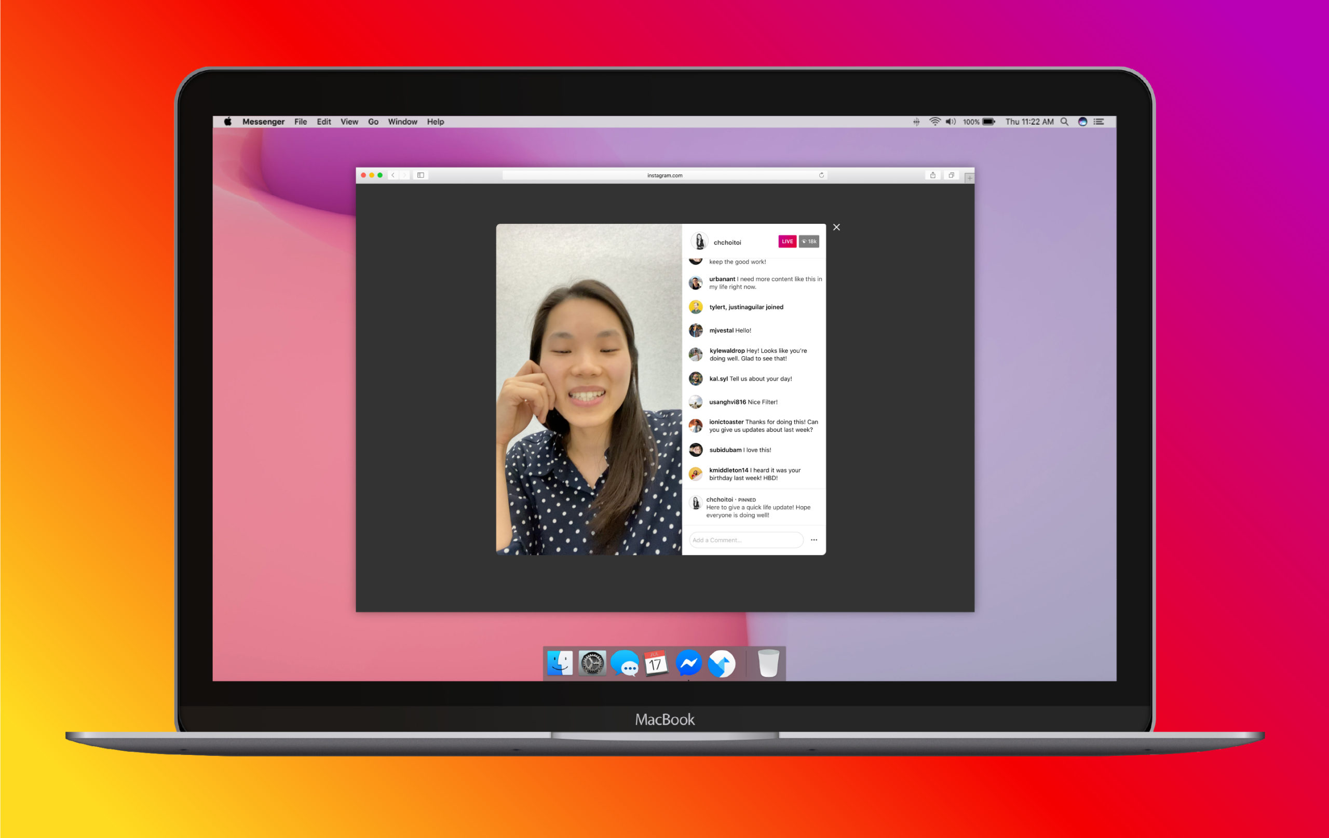Reload the instagram.com page
The height and width of the screenshot is (838, 1329).
pos(822,175)
